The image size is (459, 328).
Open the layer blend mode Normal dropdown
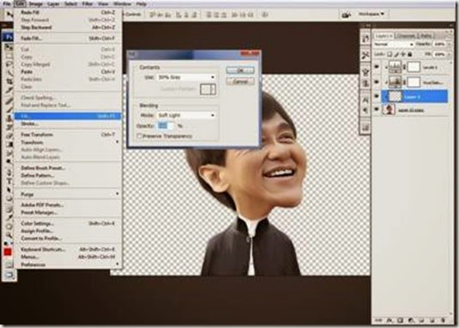tap(394, 45)
